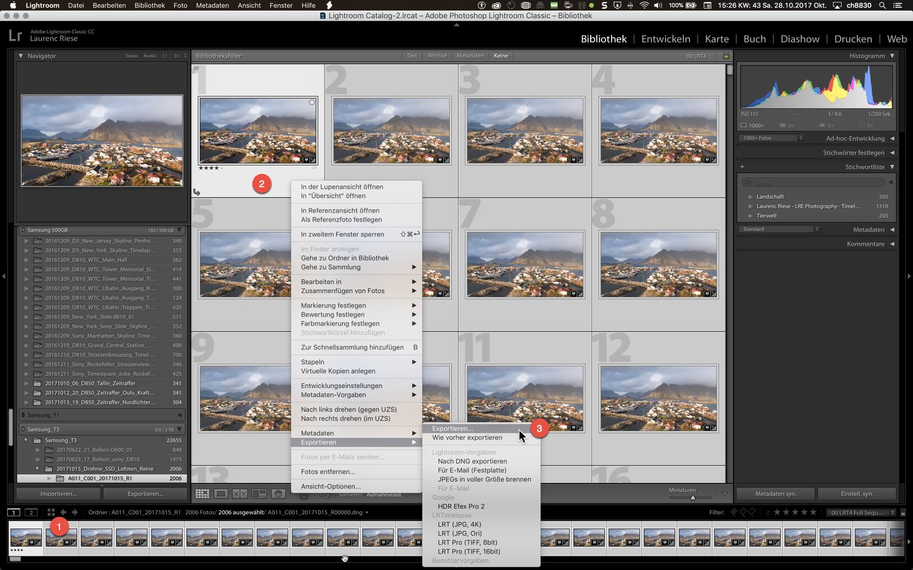Click the main window '1' display button
Image resolution: width=913 pixels, height=570 pixels.
(14, 512)
